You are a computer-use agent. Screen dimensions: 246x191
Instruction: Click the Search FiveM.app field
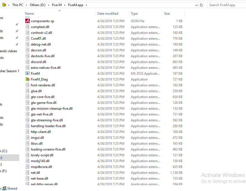click(225, 5)
